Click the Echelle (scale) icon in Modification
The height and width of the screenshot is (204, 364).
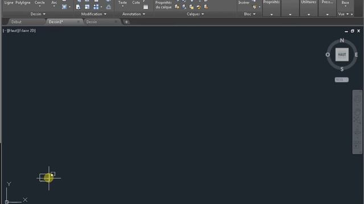pos(87,7)
